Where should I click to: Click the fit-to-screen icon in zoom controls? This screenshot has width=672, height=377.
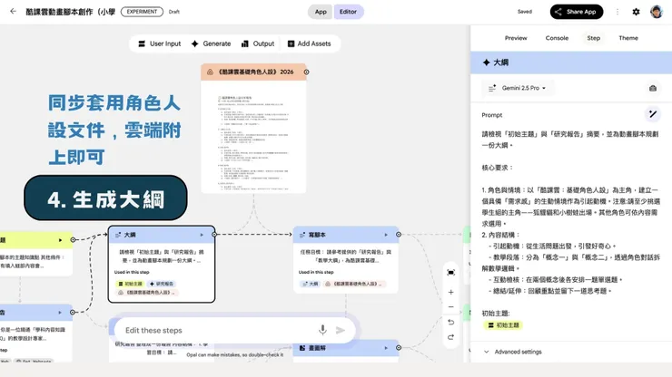(x=450, y=273)
